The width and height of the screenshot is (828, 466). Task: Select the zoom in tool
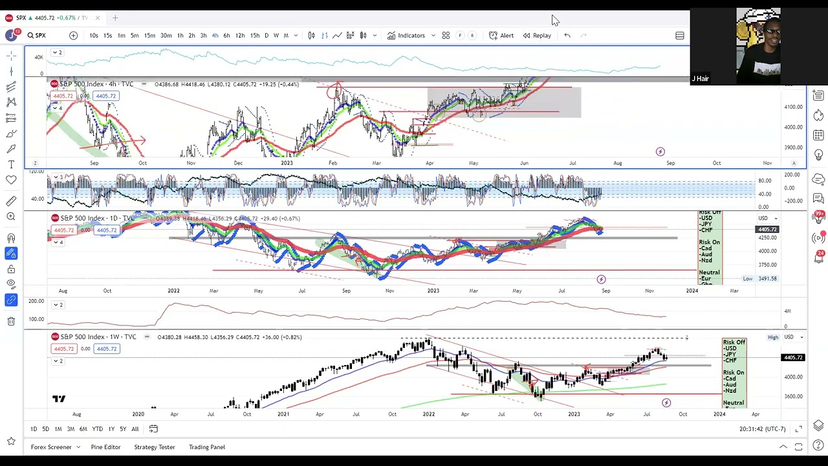(11, 217)
